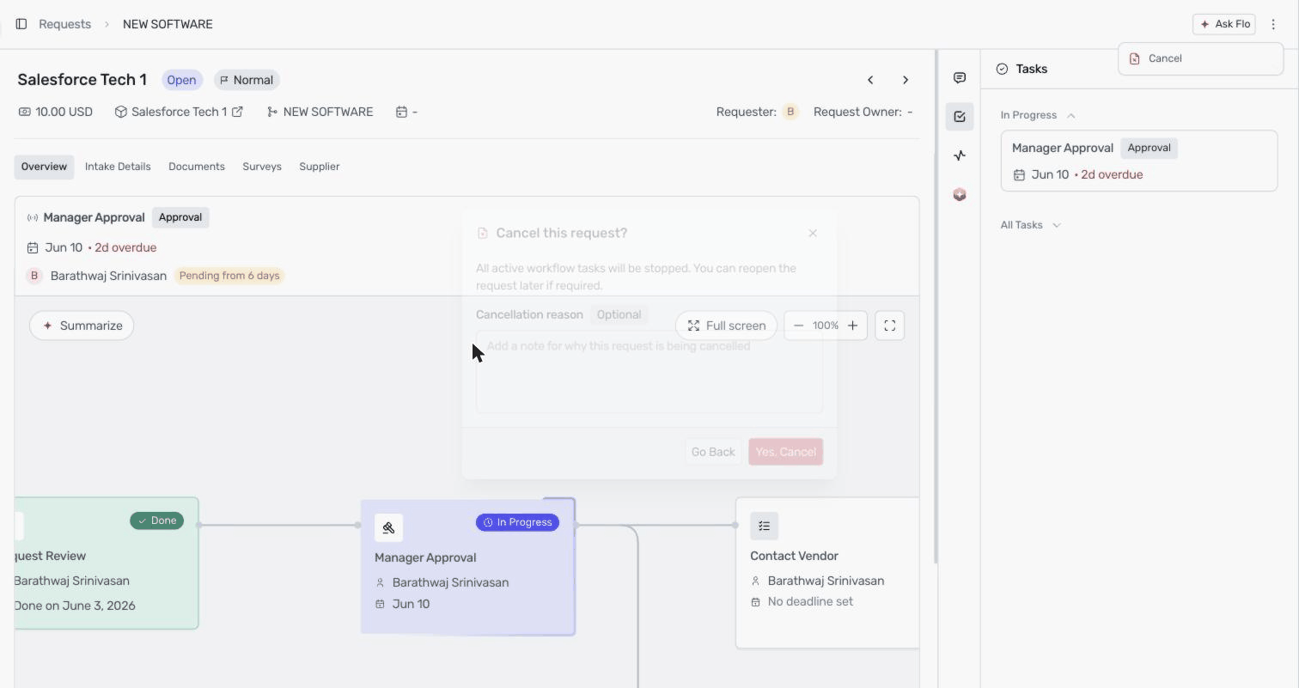This screenshot has width=1299, height=688.
Task: Click the Pending from 6 days badge
Action: [229, 276]
